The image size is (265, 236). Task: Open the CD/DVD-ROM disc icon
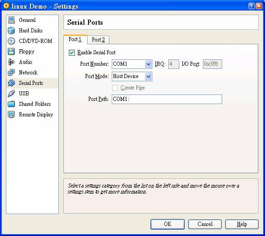click(x=11, y=41)
